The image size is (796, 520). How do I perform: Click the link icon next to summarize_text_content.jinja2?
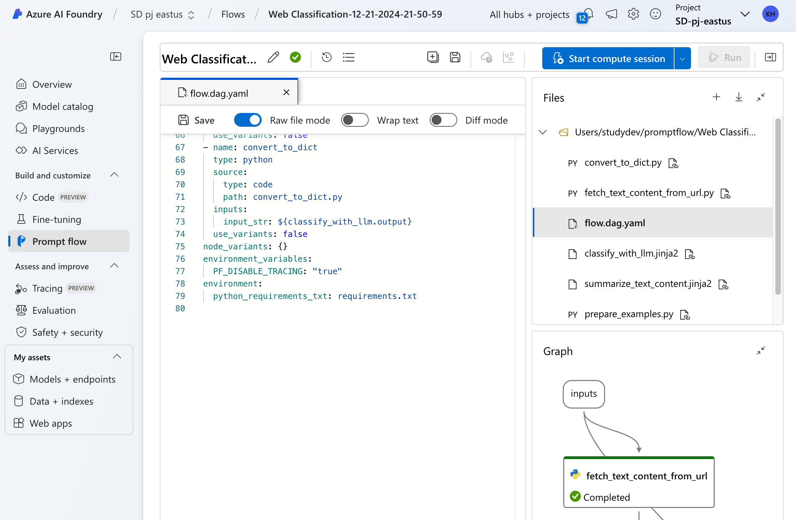click(x=723, y=284)
